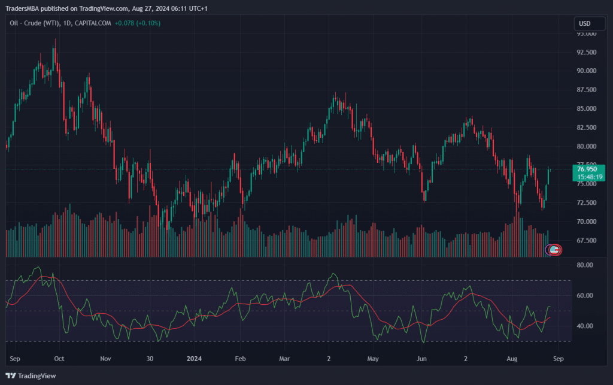Click the Nov label on time axis
The width and height of the screenshot is (613, 385).
coord(105,359)
